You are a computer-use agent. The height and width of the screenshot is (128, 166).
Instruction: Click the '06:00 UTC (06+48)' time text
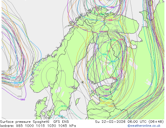[146, 122]
